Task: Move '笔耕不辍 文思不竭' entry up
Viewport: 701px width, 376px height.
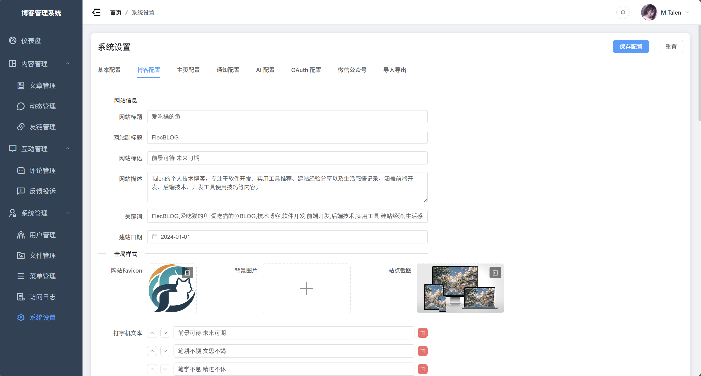Action: click(152, 351)
